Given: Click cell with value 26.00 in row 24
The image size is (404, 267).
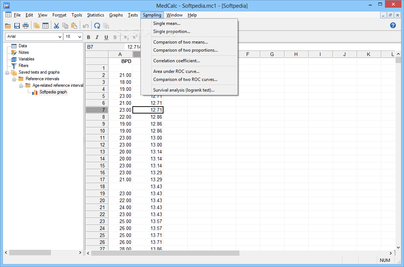Looking at the screenshot, I should [x=120, y=228].
